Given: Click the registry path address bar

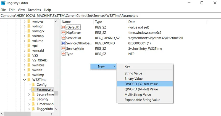Looking at the screenshot, I should tap(110, 16).
